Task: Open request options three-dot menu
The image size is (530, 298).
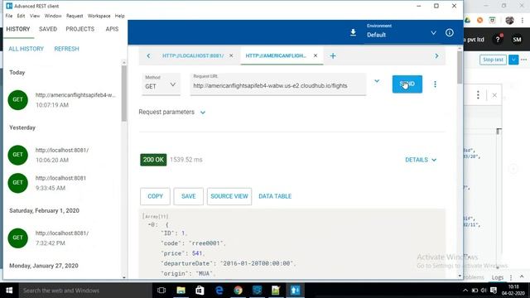Action: 435,84
